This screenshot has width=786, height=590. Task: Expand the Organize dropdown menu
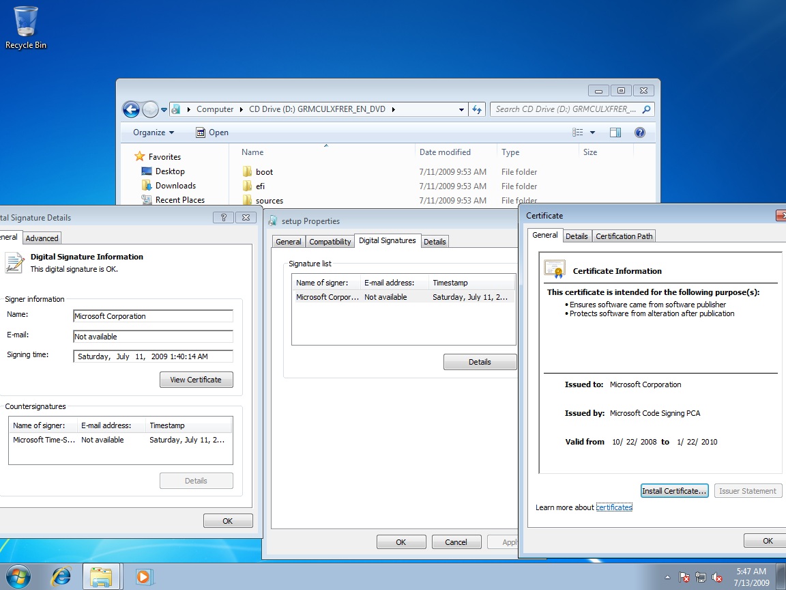pyautogui.click(x=154, y=132)
